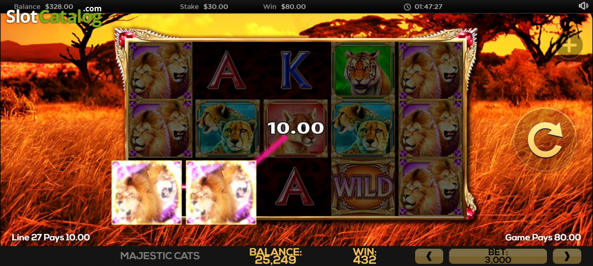Viewport: 593px width, 266px height.
Task: Select the cheetah symbol on reel two
Action: 228,128
